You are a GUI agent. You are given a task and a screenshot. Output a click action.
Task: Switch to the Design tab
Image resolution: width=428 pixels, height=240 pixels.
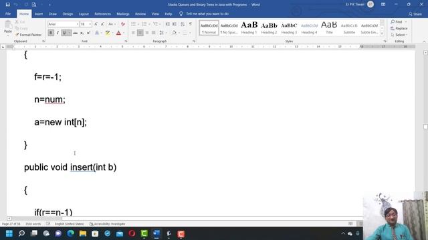point(68,14)
